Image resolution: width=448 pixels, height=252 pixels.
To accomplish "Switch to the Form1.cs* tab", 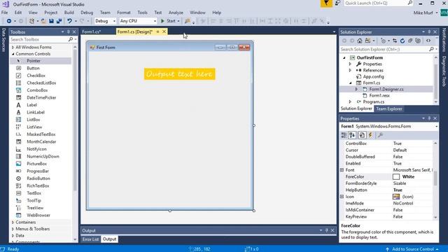I will tap(92, 31).
